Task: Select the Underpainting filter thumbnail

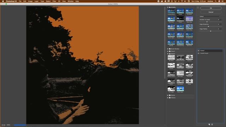Action: [180, 42]
